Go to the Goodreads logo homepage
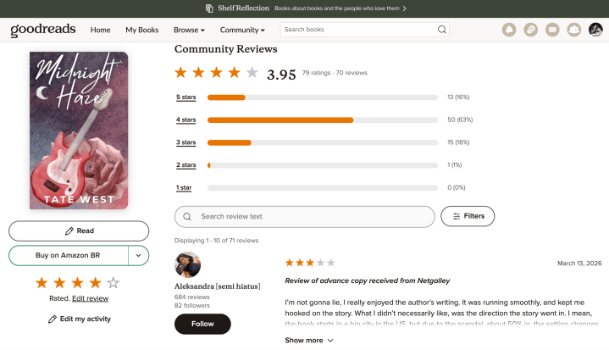Viewport: 609px width, 350px height. click(x=43, y=30)
